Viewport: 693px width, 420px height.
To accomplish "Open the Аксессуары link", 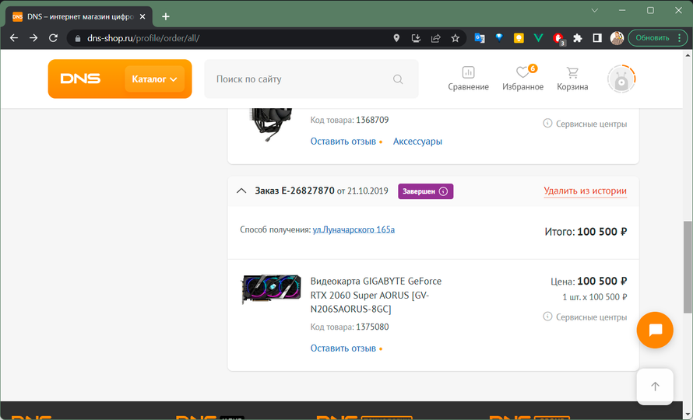I will [x=417, y=142].
